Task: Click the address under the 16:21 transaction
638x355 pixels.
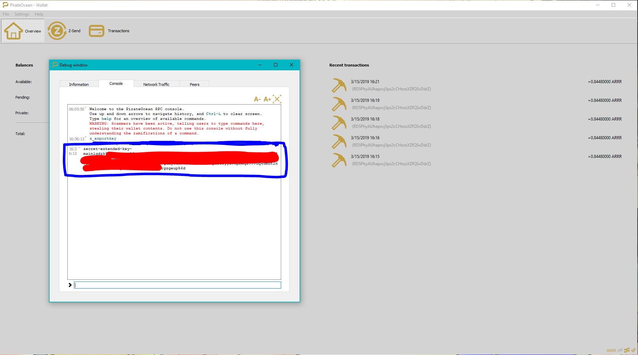Action: [391, 89]
